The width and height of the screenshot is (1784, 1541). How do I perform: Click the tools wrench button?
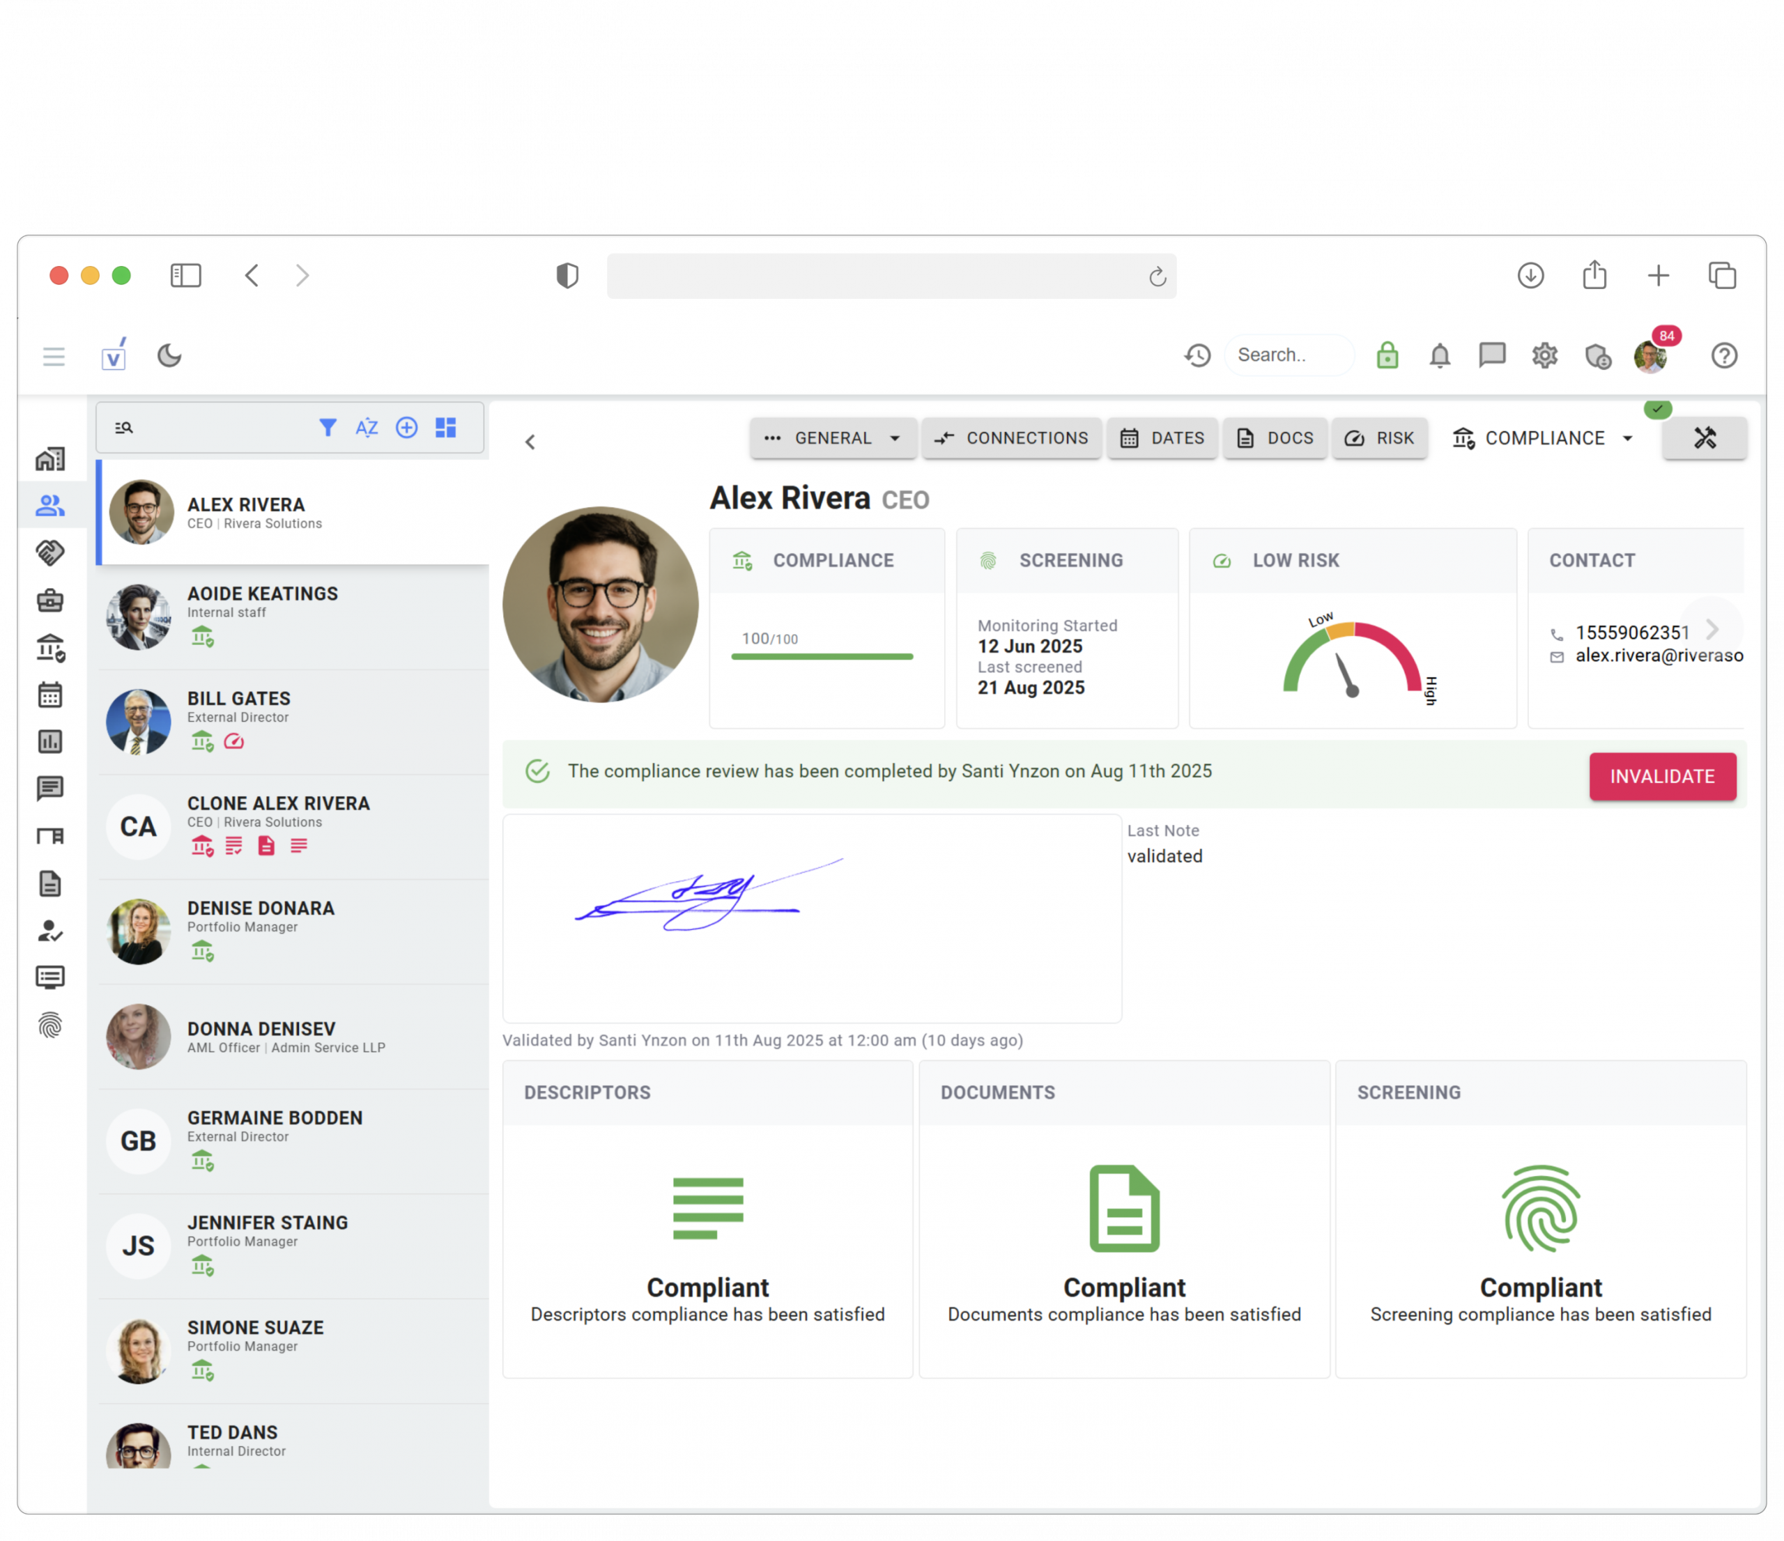pos(1704,438)
